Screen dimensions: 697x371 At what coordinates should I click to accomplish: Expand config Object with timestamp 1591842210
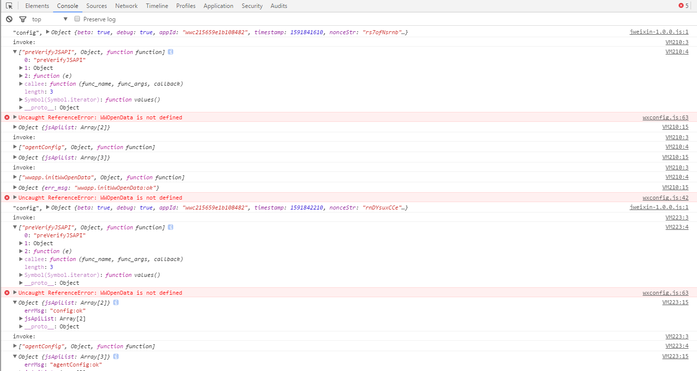48,208
